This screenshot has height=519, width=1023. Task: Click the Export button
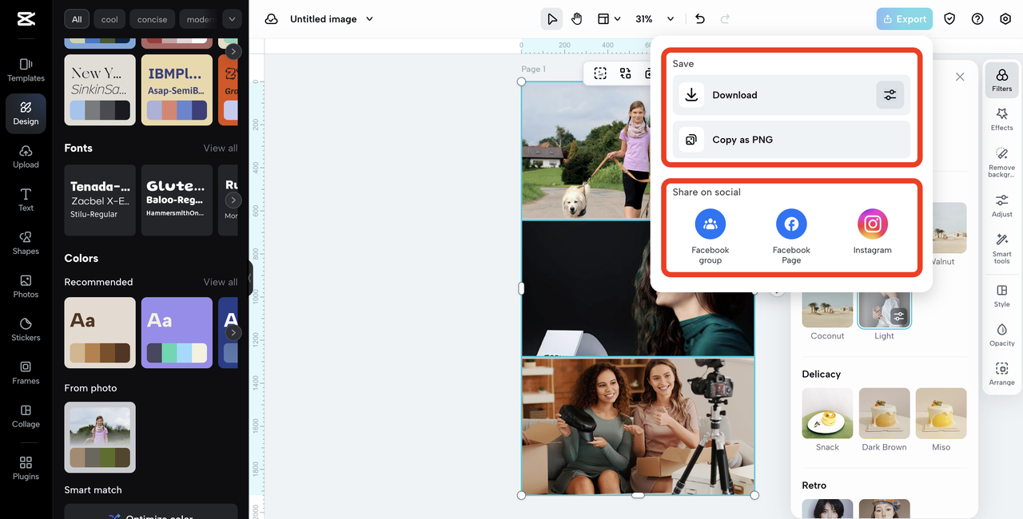(x=904, y=19)
